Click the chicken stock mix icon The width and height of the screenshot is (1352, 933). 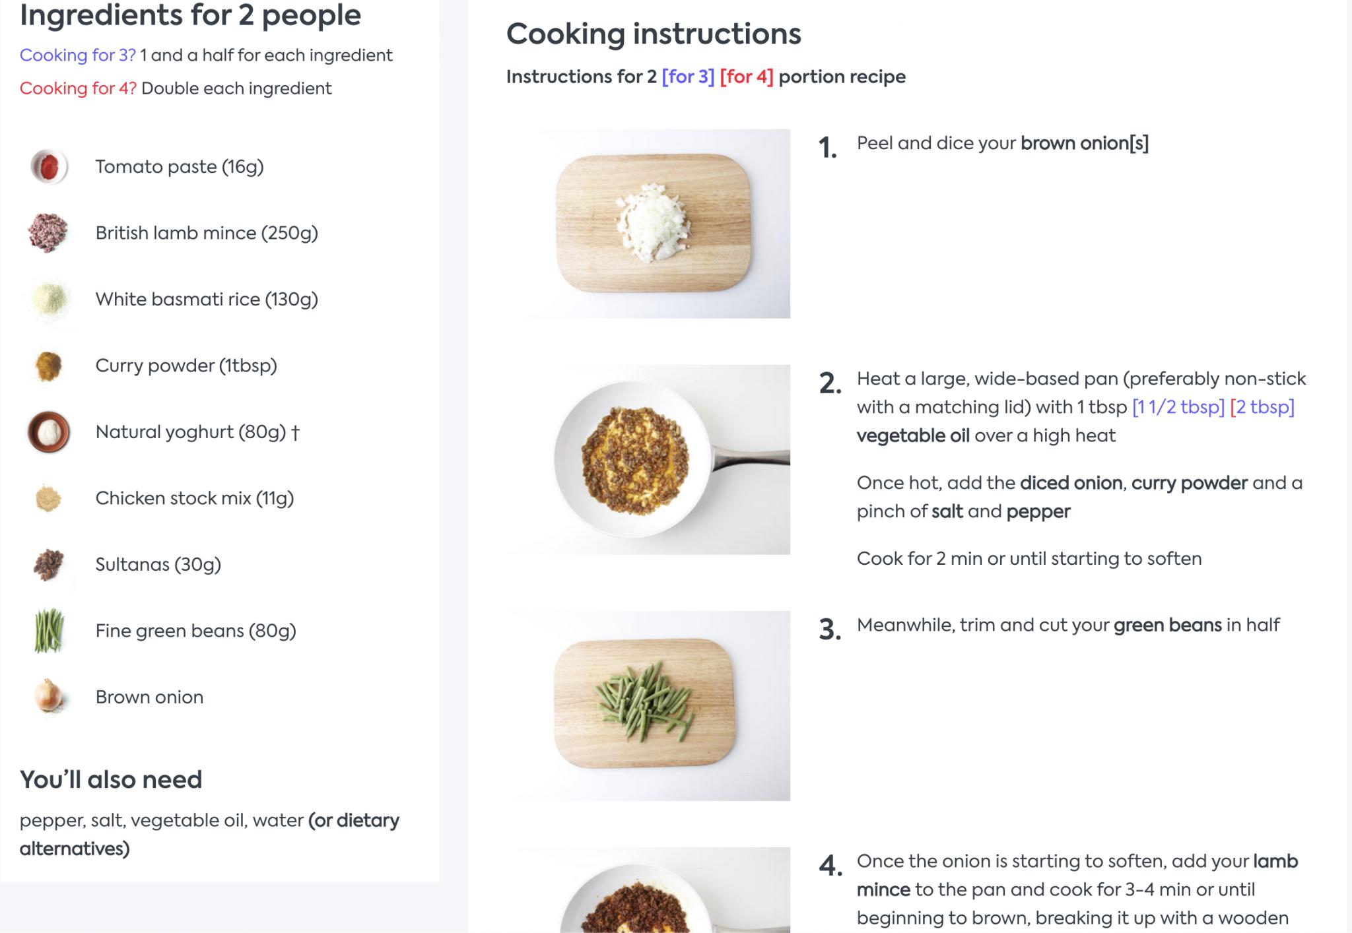(49, 498)
